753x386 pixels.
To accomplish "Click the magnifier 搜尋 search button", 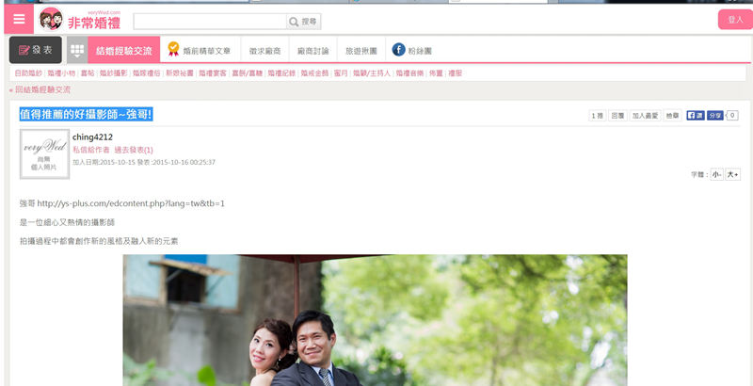I will [303, 22].
